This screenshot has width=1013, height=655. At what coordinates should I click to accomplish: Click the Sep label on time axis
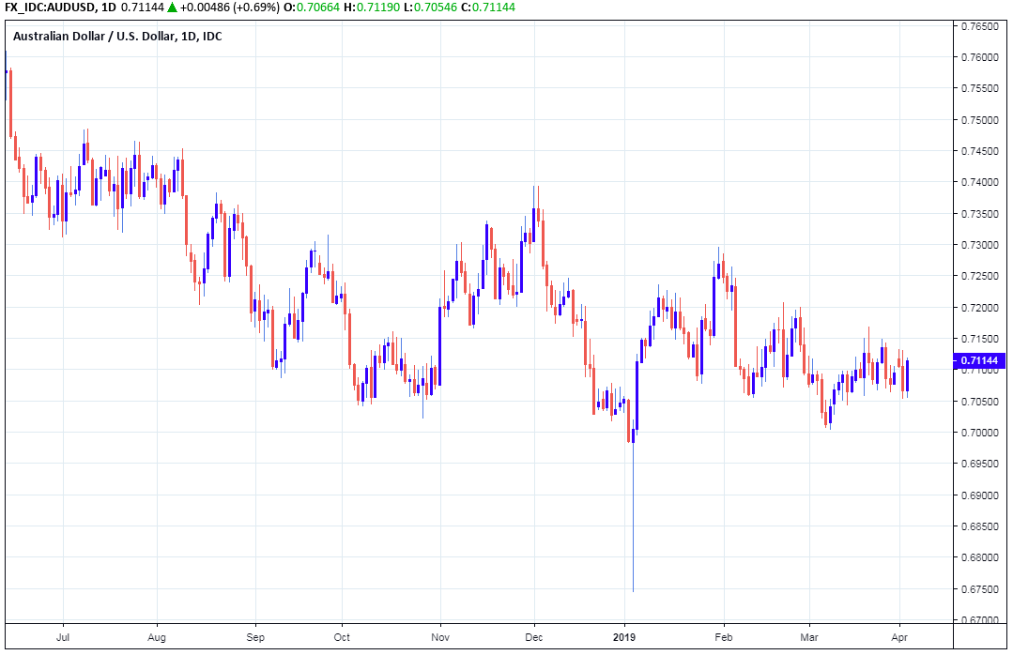click(x=255, y=635)
